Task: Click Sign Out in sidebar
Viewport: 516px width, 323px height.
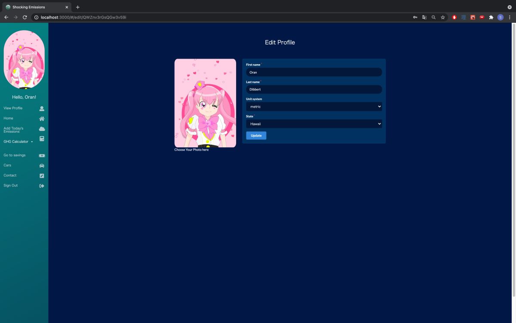Action: (11, 185)
